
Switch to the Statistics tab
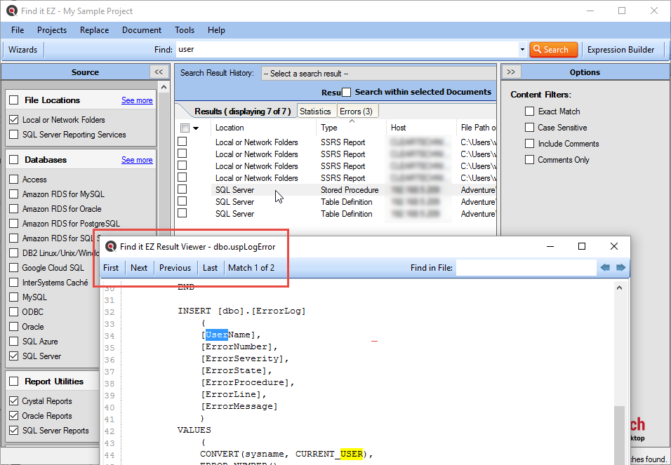(x=315, y=112)
